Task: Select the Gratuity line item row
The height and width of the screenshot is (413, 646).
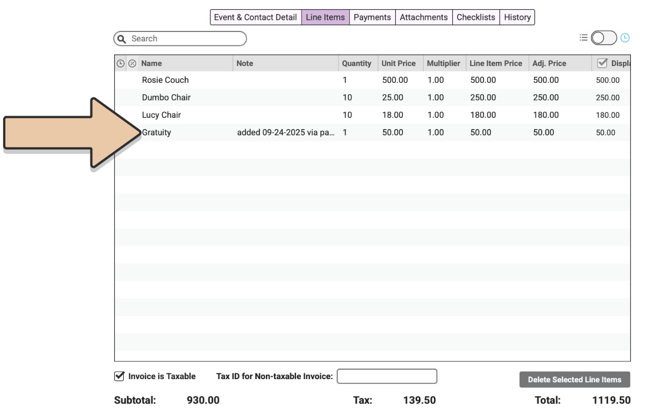Action: click(157, 132)
